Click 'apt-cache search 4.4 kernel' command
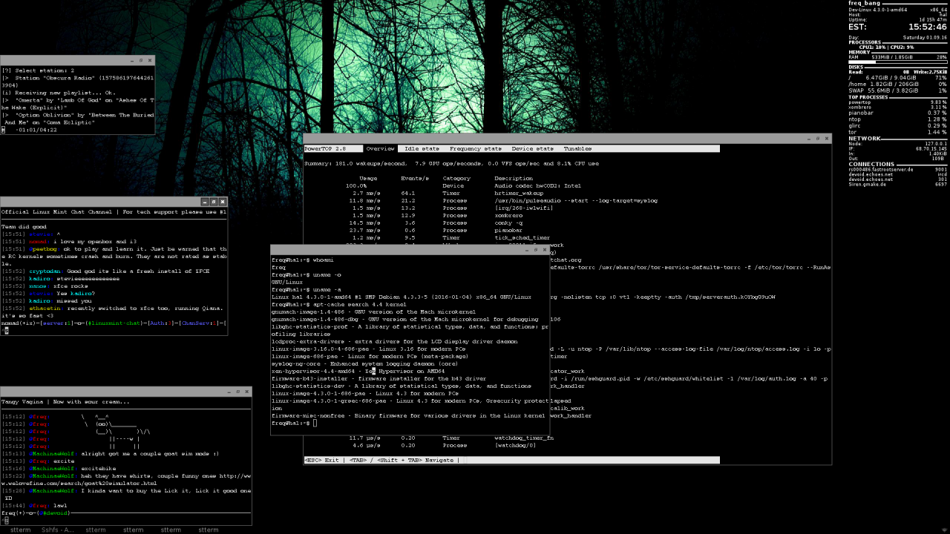The image size is (950, 534). 339,305
